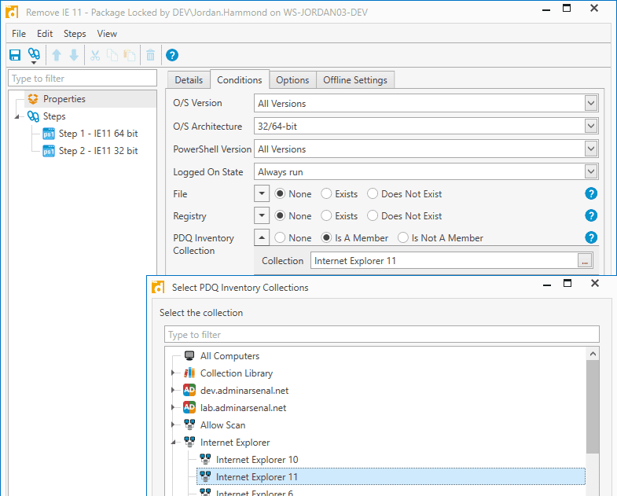This screenshot has width=617, height=496.
Task: Open the PowerShell Version dropdown
Action: pos(590,149)
